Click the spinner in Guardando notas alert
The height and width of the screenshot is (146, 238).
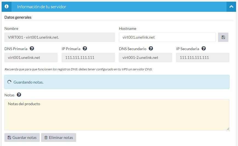click(x=9, y=82)
